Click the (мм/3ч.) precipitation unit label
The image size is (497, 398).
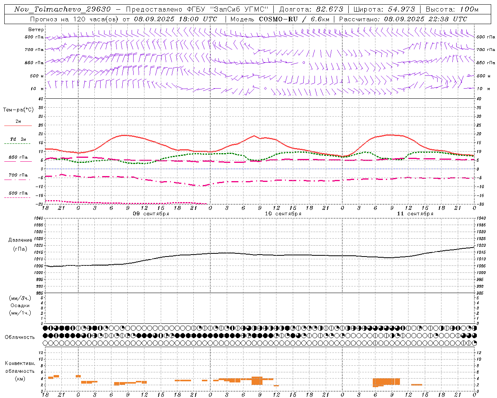(x=20, y=298)
